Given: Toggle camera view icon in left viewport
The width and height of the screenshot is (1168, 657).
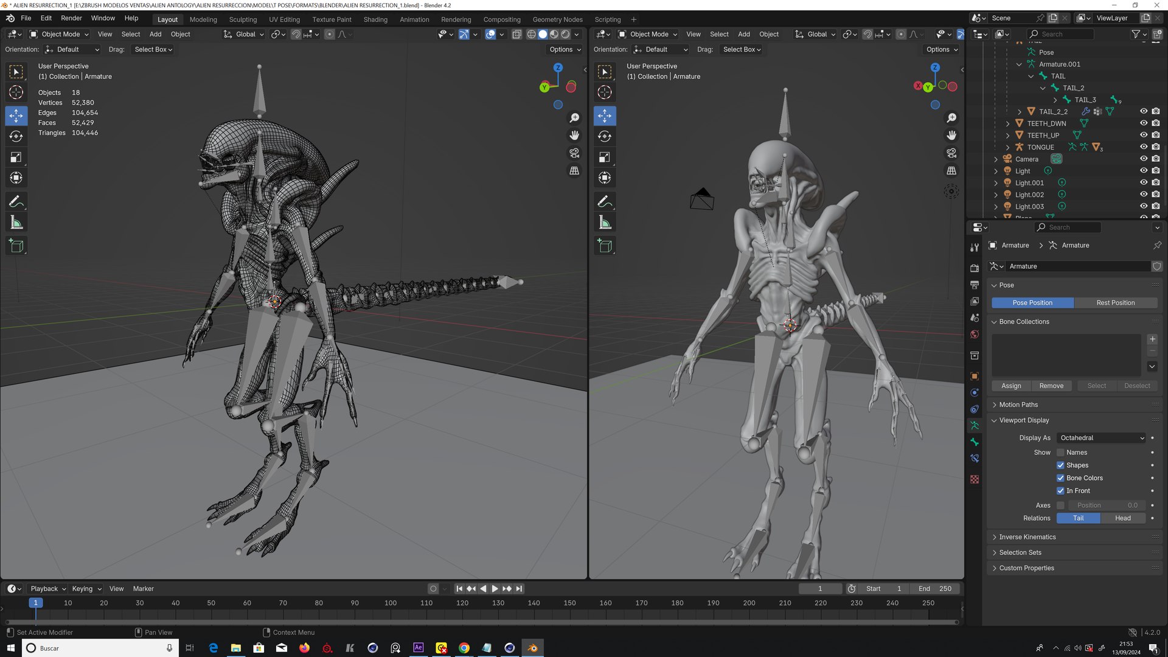Looking at the screenshot, I should coord(574,153).
